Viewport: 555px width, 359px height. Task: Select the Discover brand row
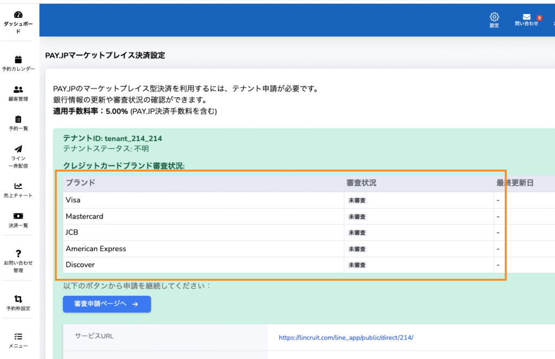[309, 265]
